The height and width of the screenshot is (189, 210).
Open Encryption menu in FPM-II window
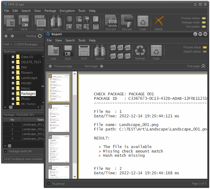67,11
